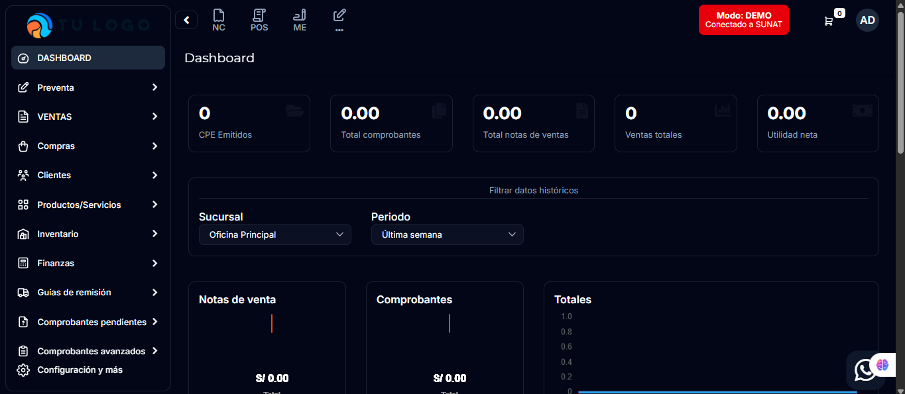
Task: Open the shopping cart icon
Action: 829,21
